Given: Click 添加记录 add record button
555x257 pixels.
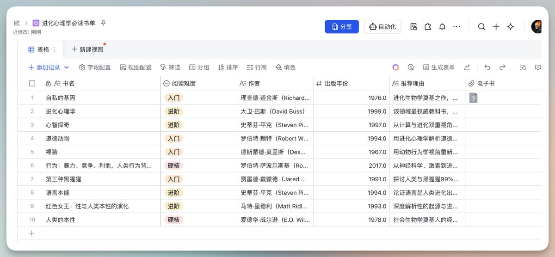Looking at the screenshot, I should pyautogui.click(x=44, y=67).
